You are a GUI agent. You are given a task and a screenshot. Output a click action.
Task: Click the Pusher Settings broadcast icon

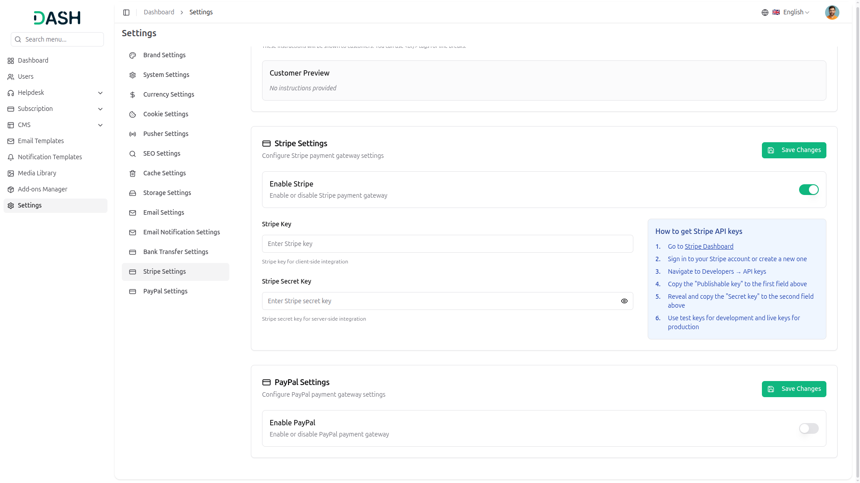pyautogui.click(x=133, y=134)
